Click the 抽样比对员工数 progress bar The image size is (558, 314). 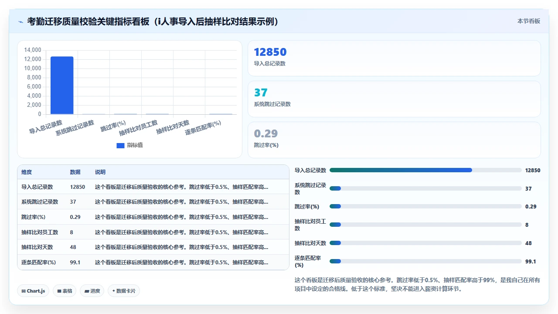click(x=425, y=225)
